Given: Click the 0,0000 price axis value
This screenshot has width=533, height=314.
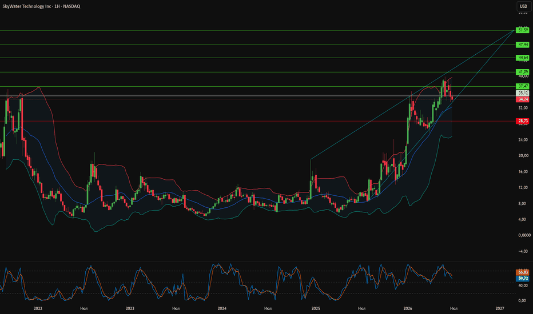Looking at the screenshot, I should [524, 235].
